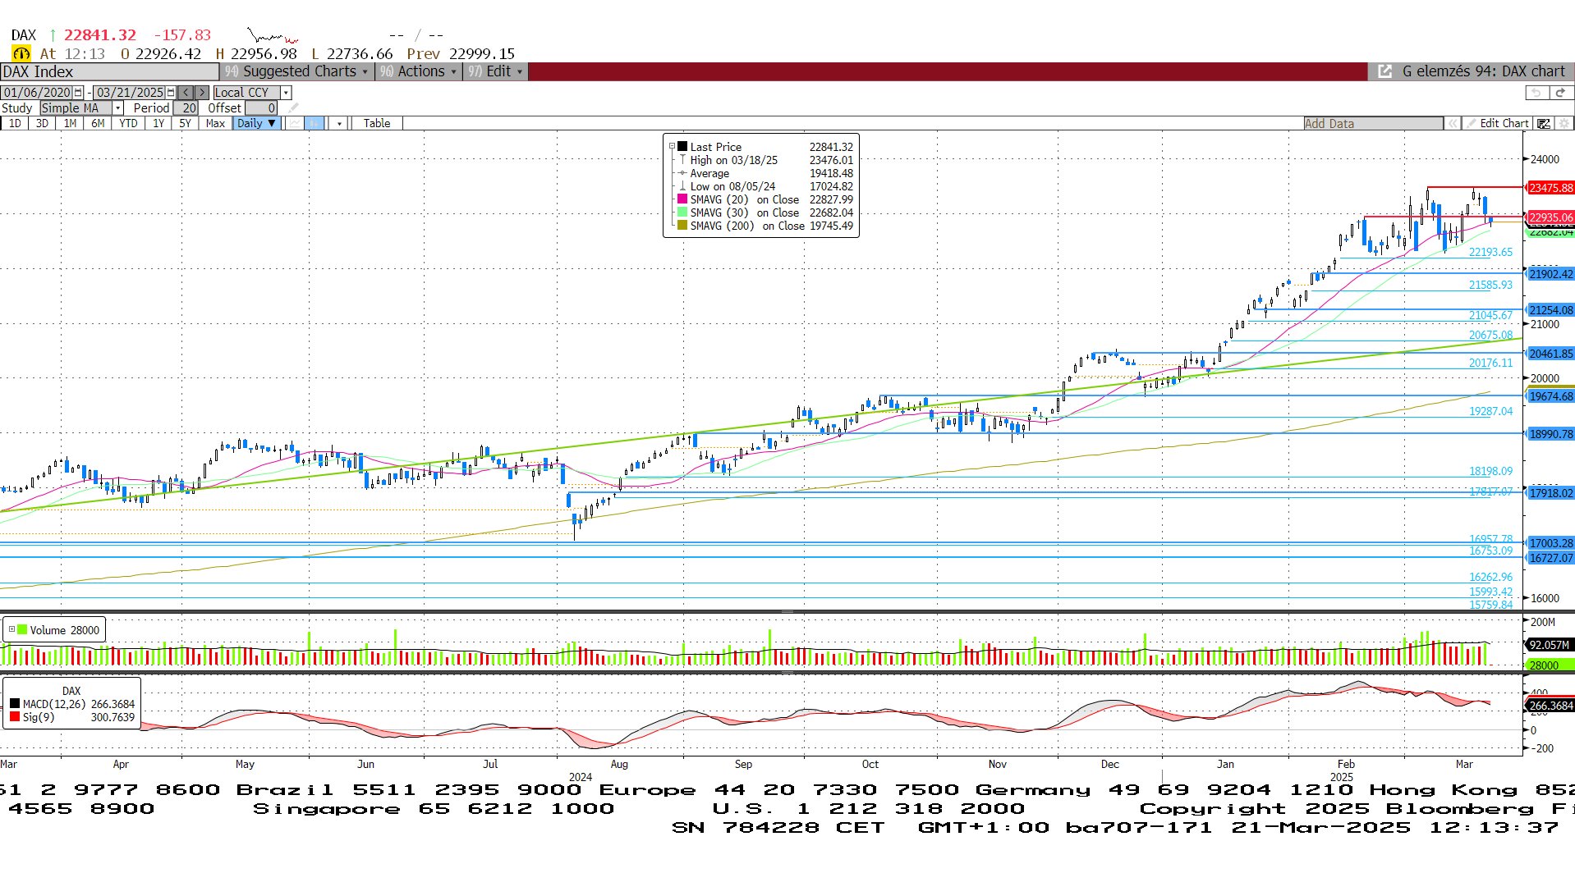The image size is (1575, 873).
Task: Select candlestick chart type icon
Action: (x=315, y=123)
